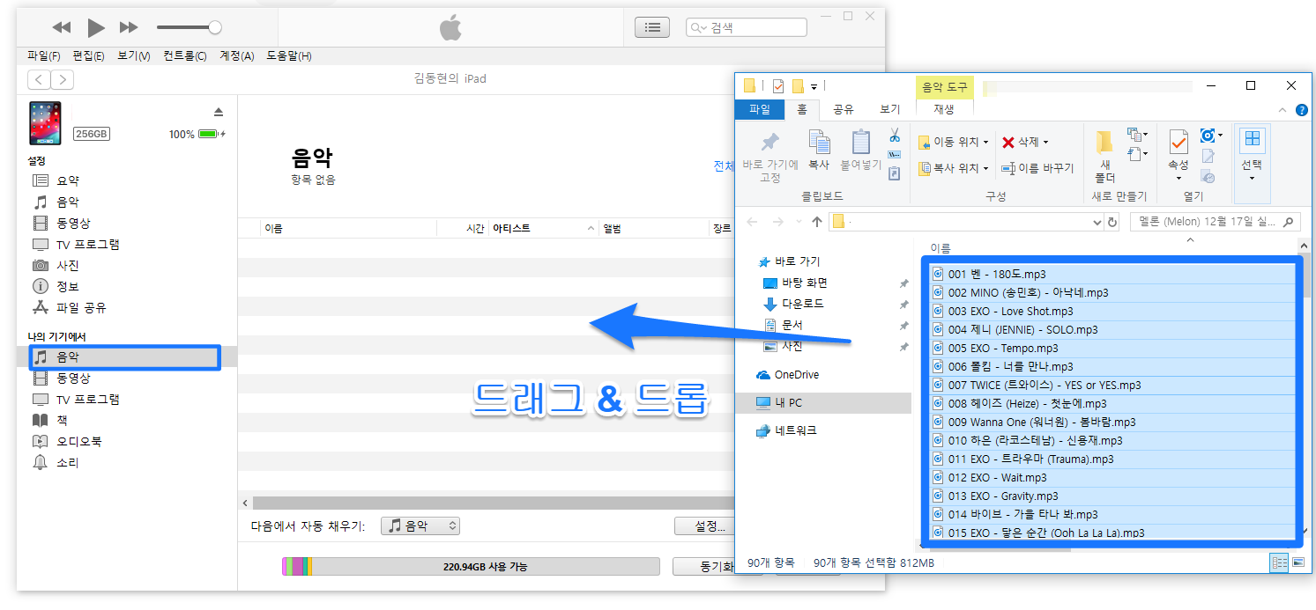Open 동영상 under 설정 in the sidebar
The height and width of the screenshot is (610, 1316).
pos(73,223)
